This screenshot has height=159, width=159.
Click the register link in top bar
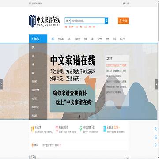[128, 4]
